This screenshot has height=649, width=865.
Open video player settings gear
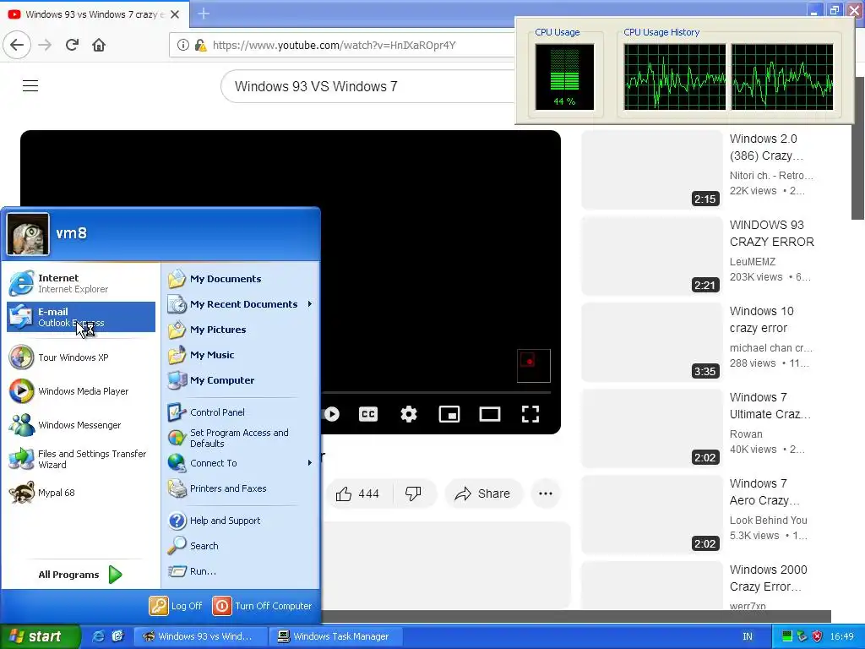[409, 414]
